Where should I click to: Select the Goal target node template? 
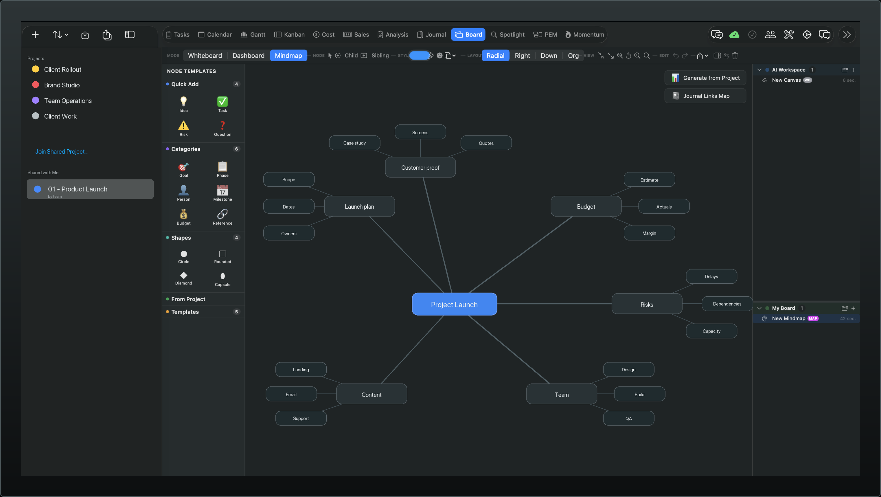184,169
